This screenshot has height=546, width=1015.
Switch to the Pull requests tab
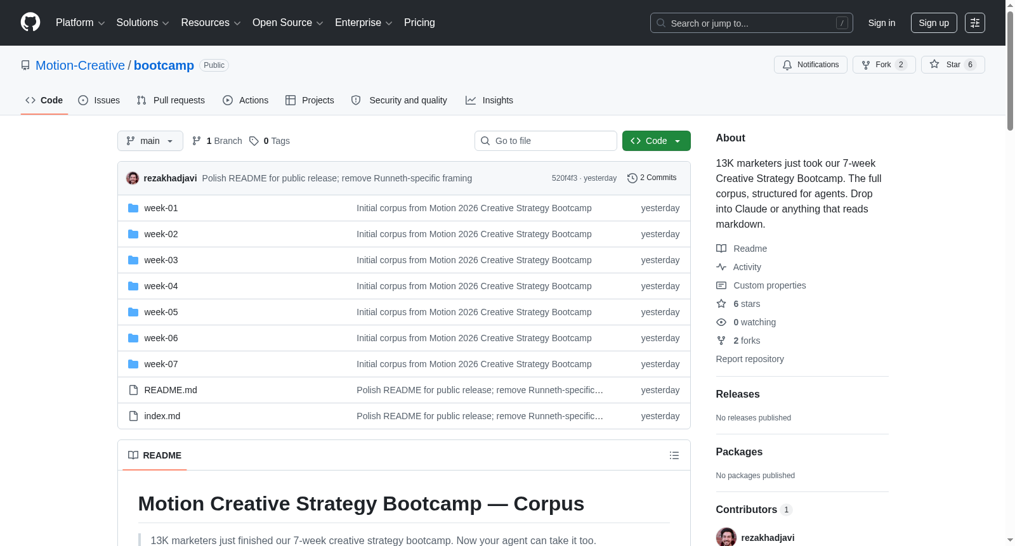pyautogui.click(x=171, y=100)
